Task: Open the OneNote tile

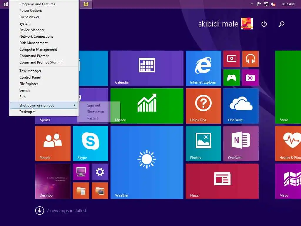Action: pyautogui.click(x=241, y=144)
